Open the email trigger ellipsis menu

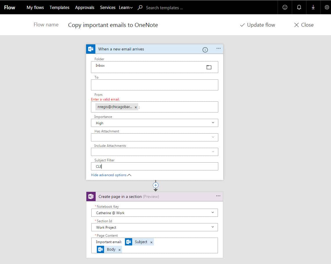click(218, 48)
